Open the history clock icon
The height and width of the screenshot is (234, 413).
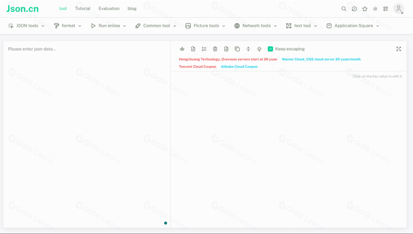coord(354,9)
